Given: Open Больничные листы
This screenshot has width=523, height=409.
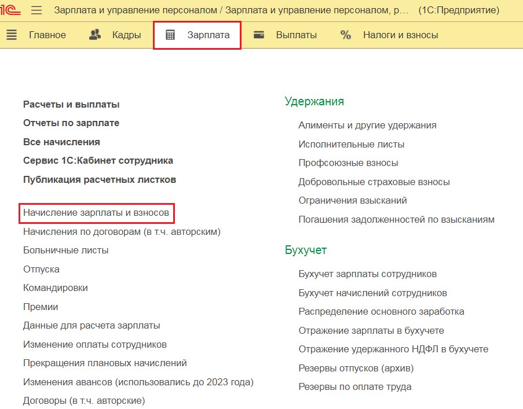Looking at the screenshot, I should coord(65,250).
